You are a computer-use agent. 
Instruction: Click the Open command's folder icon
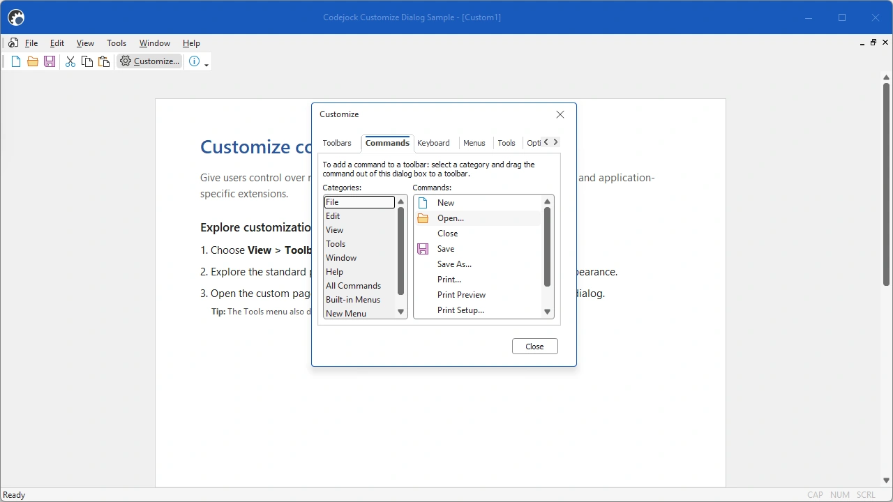(423, 218)
